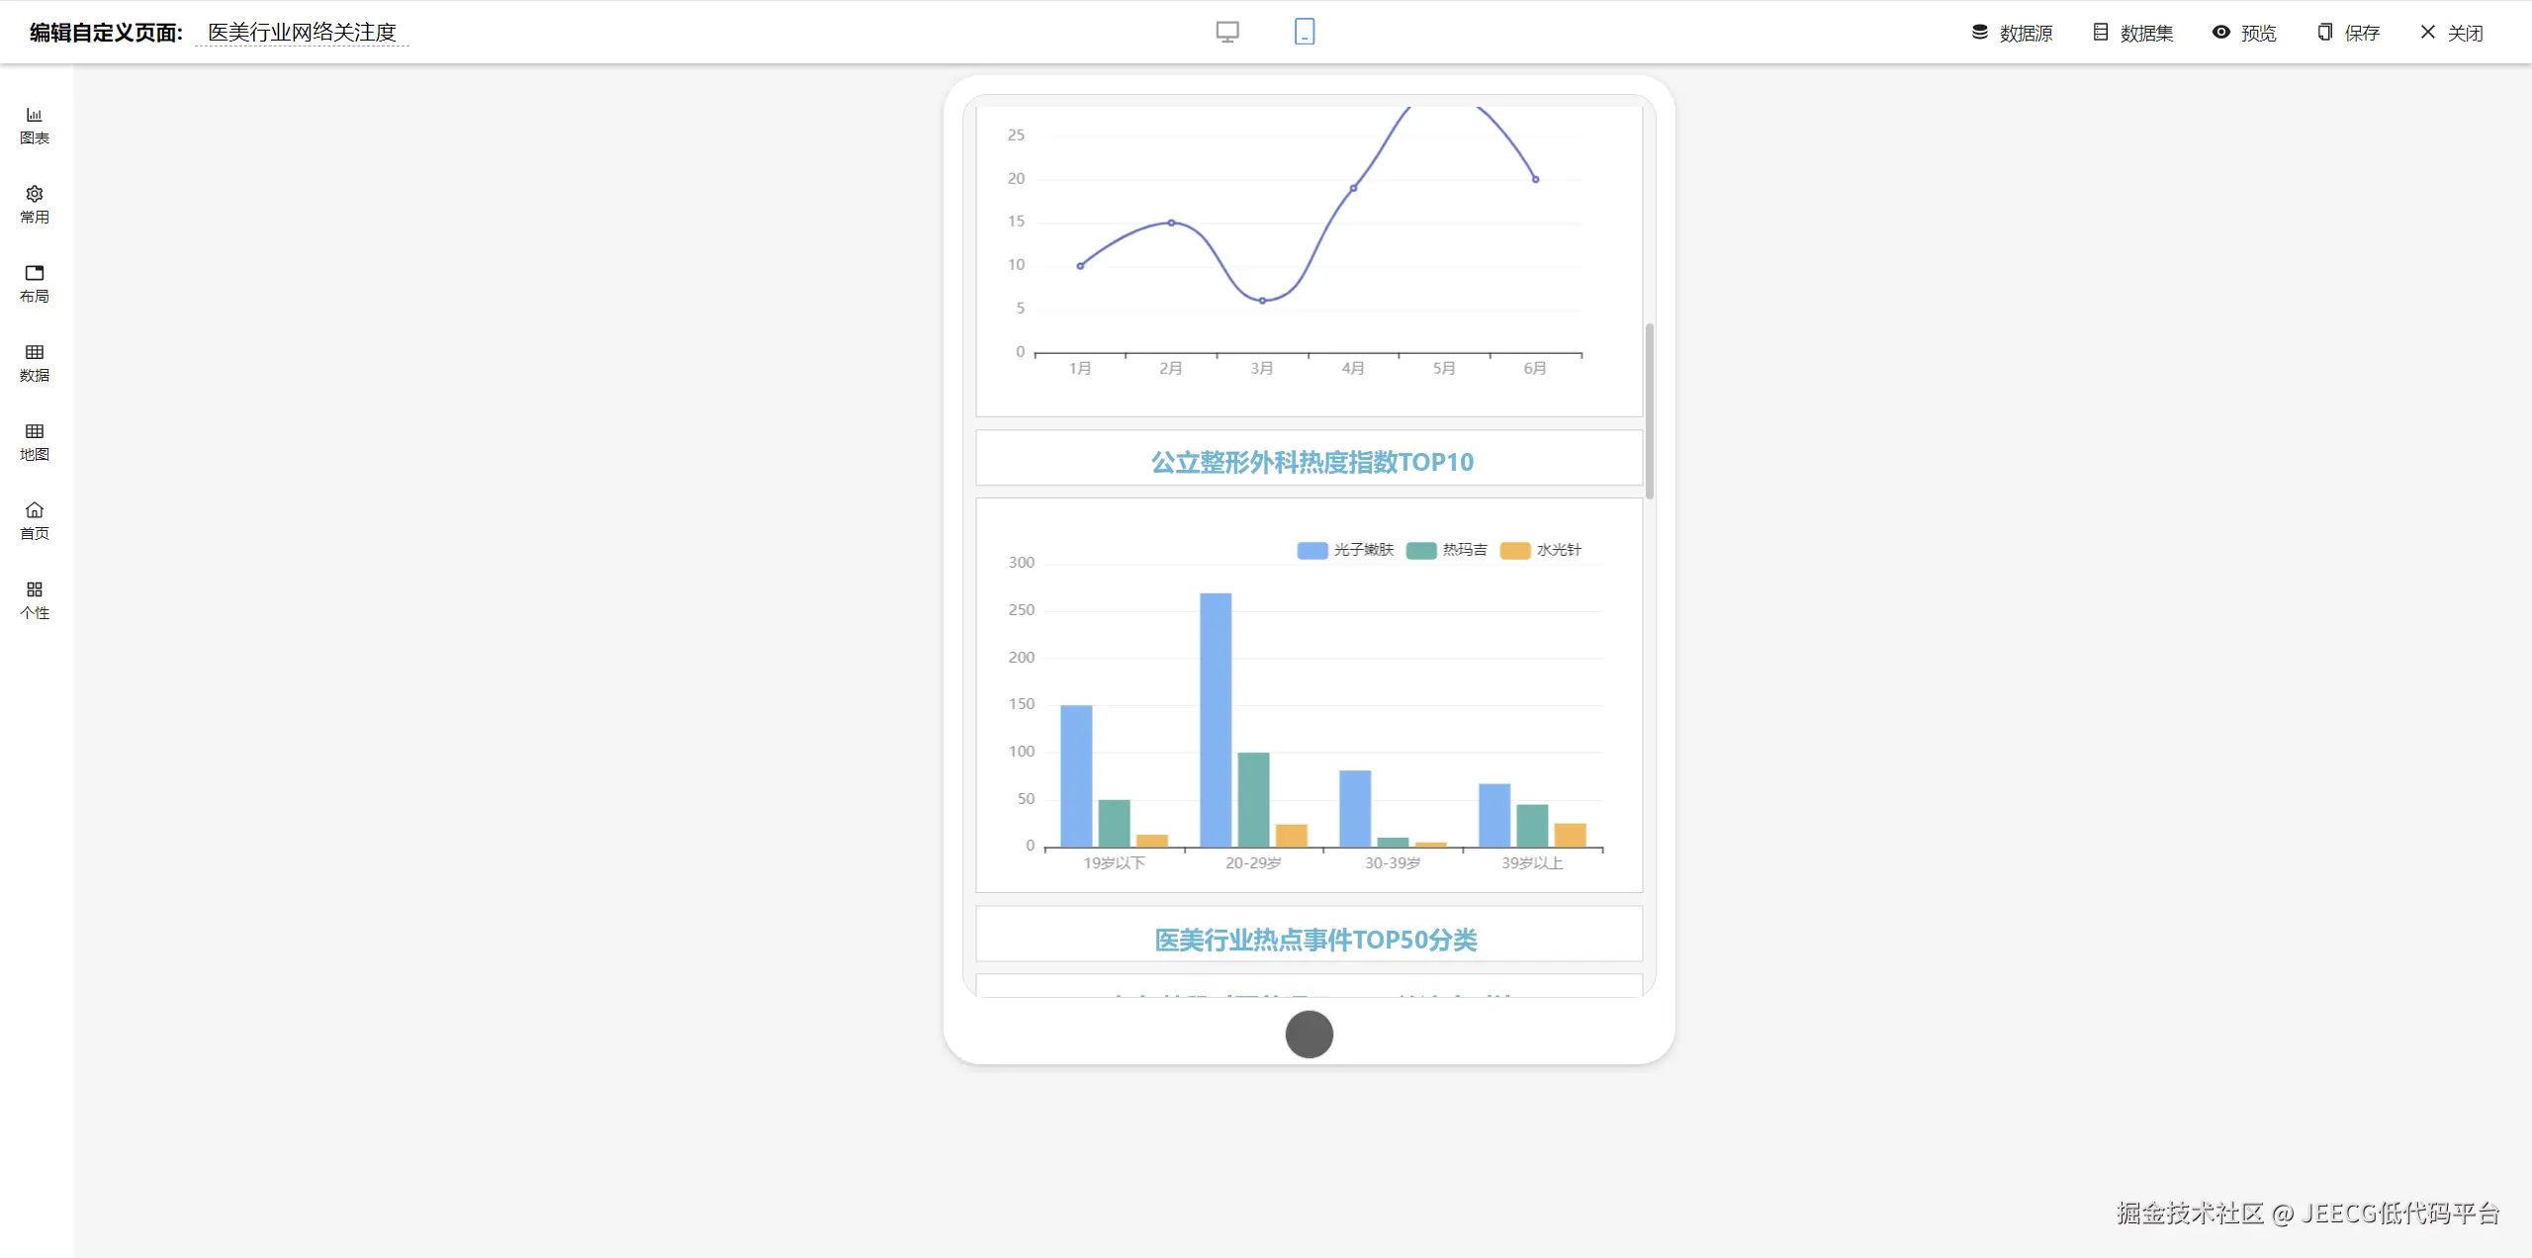Toggle 光子嫩肤 legend series
The height and width of the screenshot is (1258, 2532).
(x=1345, y=550)
